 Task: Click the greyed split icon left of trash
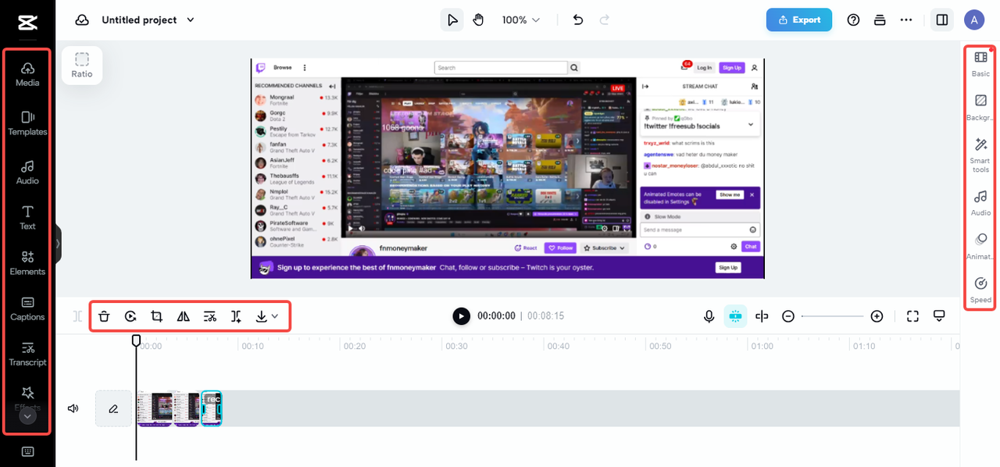[77, 316]
